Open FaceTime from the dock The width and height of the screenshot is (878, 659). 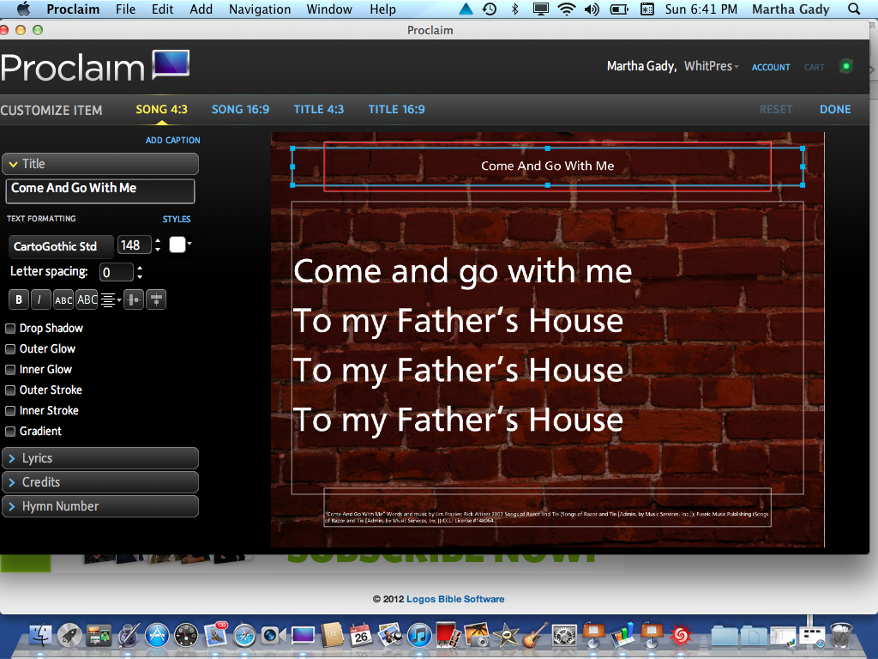(274, 636)
